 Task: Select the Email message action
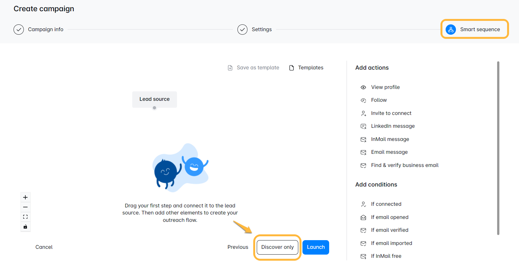[389, 152]
